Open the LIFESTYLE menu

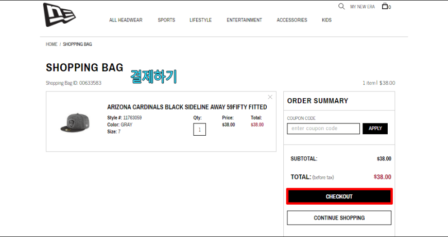point(201,20)
